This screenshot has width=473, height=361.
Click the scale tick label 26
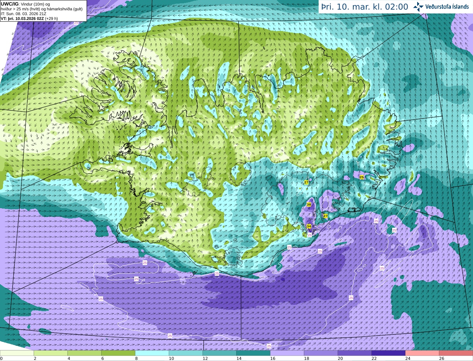click(442, 358)
